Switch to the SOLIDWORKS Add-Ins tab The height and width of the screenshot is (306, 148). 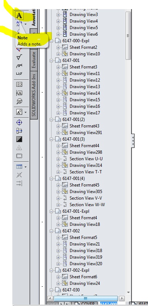pyautogui.click(x=34, y=95)
